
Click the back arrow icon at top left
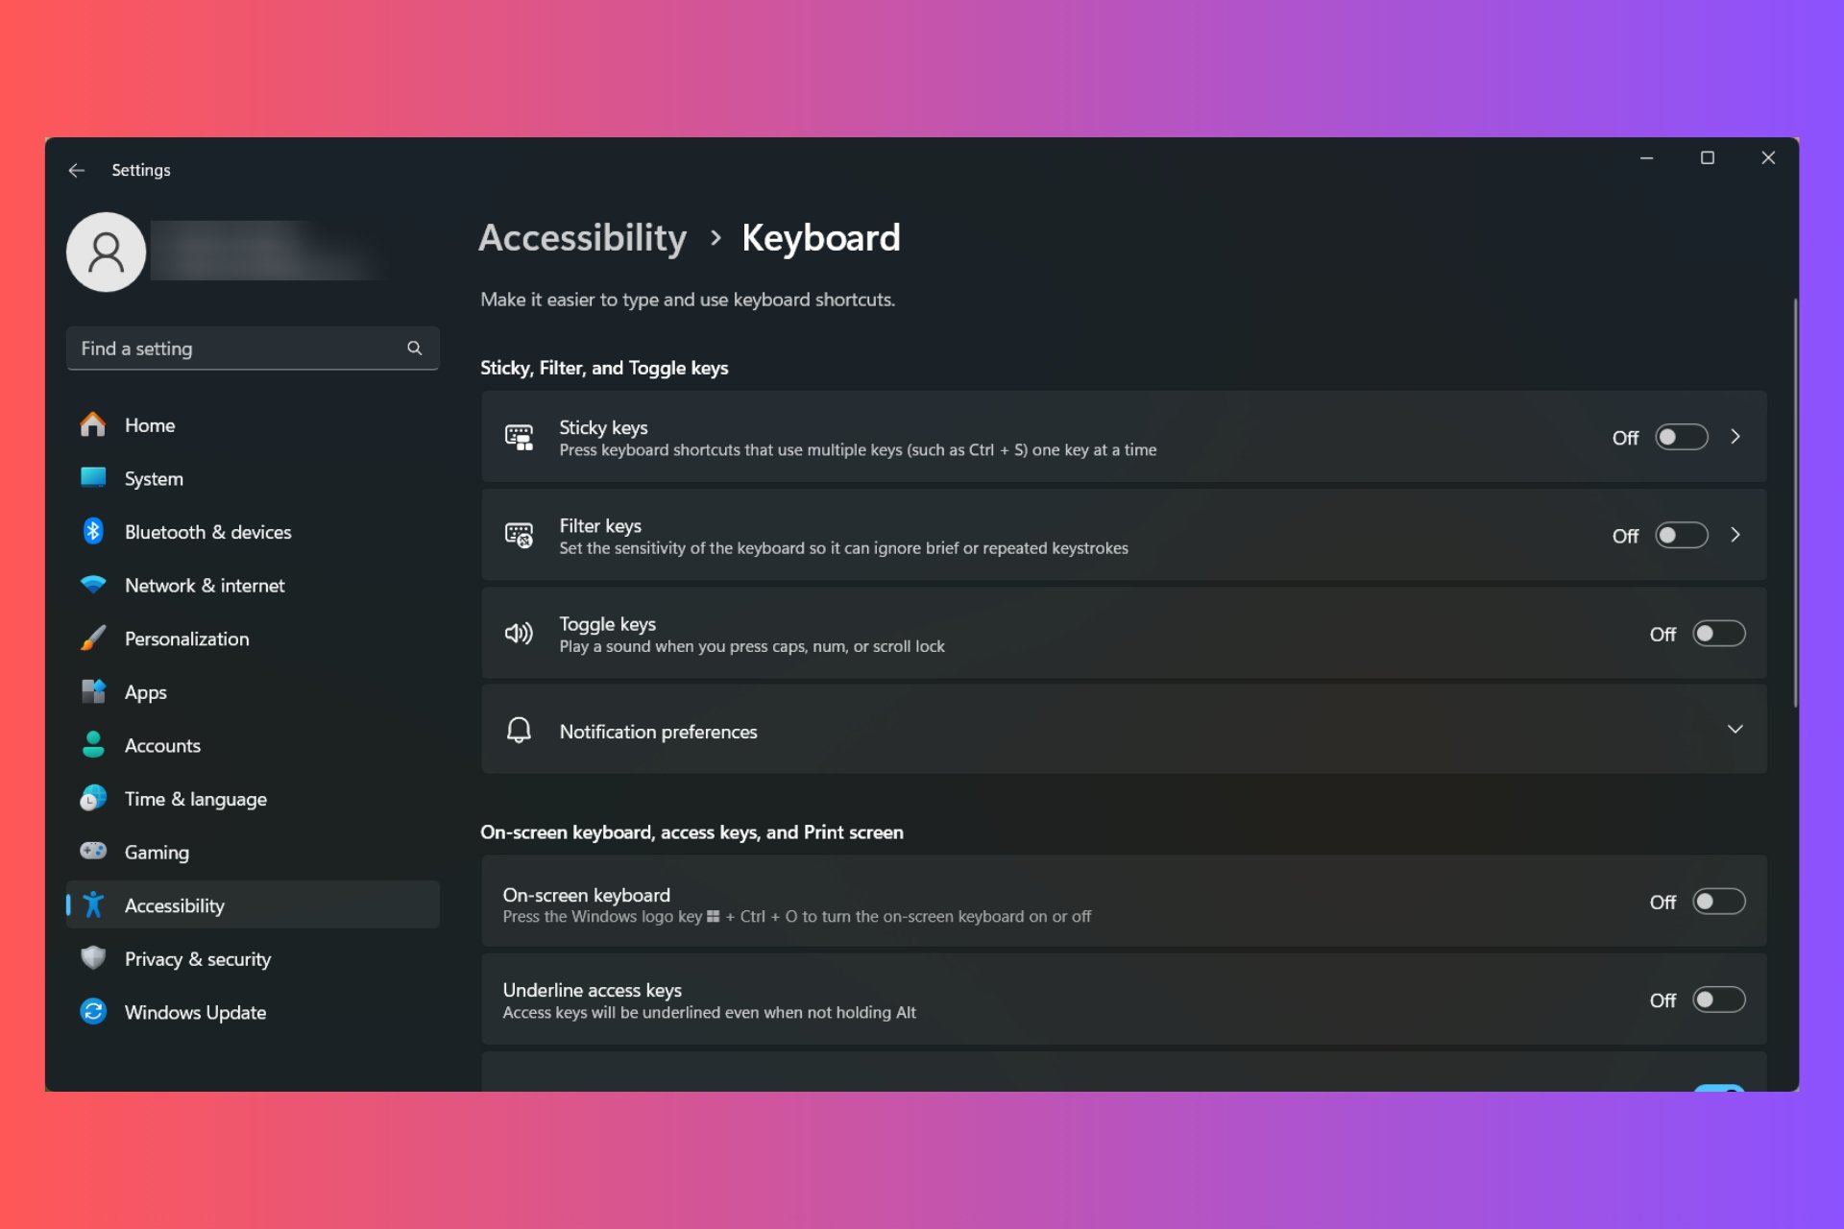78,169
